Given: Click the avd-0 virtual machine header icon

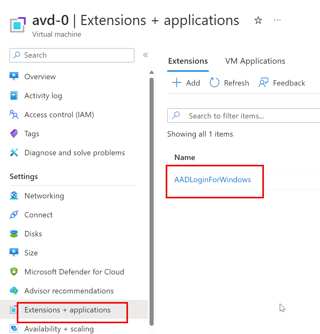Looking at the screenshot, I should coord(18,25).
